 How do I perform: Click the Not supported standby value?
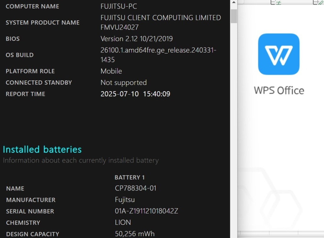point(124,82)
